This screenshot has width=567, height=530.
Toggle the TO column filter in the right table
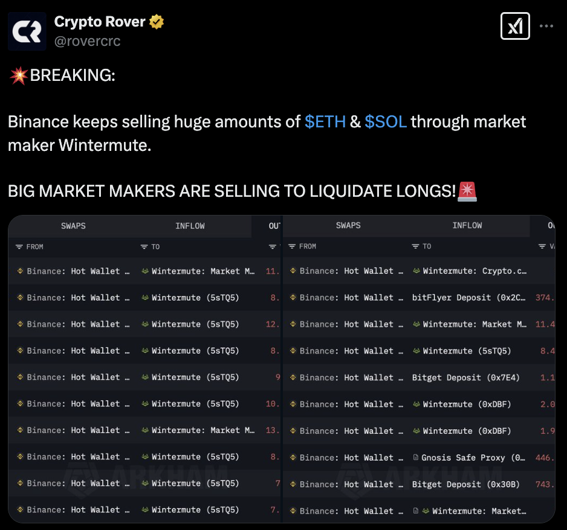pyautogui.click(x=415, y=246)
